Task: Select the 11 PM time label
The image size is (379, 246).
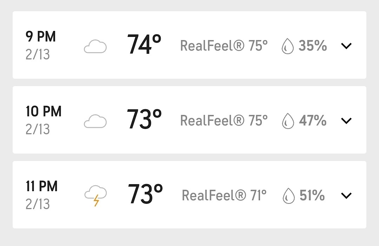Action: tap(41, 186)
